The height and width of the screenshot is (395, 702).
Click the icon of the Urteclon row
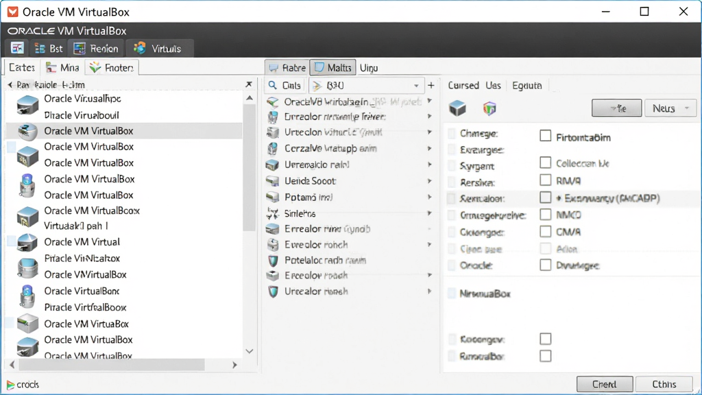tap(273, 132)
